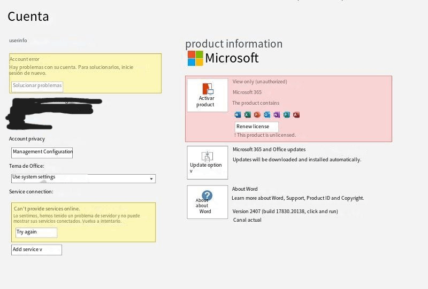Open the Update option menu
428x289 pixels.
pyautogui.click(x=207, y=162)
